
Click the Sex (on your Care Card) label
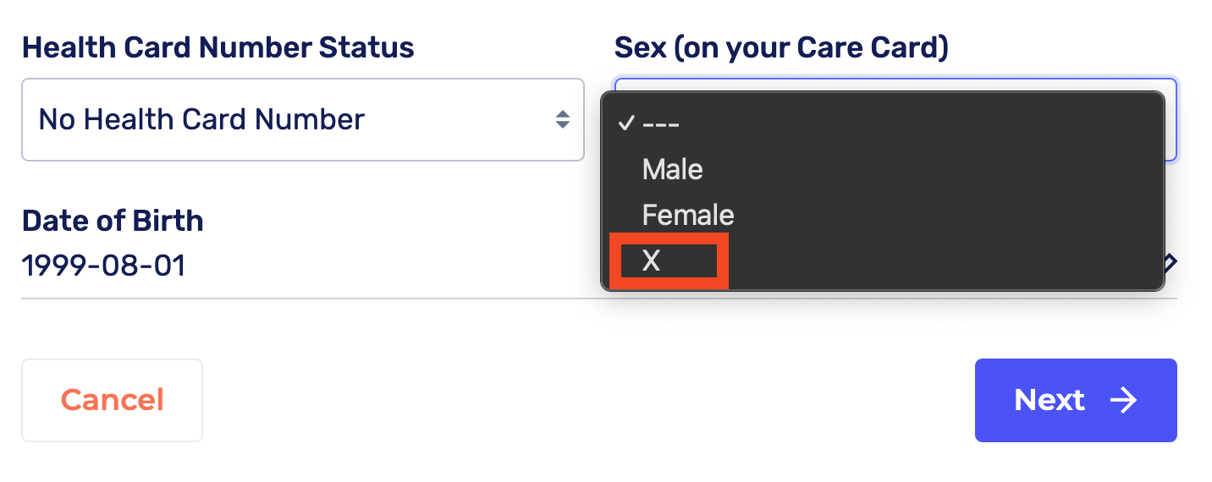(x=781, y=47)
